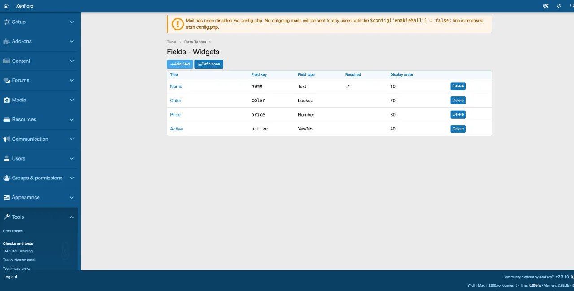Expand the Forums section chevron
Screen dimensions: 574x291
pyautogui.click(x=72, y=81)
